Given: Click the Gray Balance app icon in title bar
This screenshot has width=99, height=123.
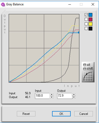Looking at the screenshot, I should [x=3, y=5].
